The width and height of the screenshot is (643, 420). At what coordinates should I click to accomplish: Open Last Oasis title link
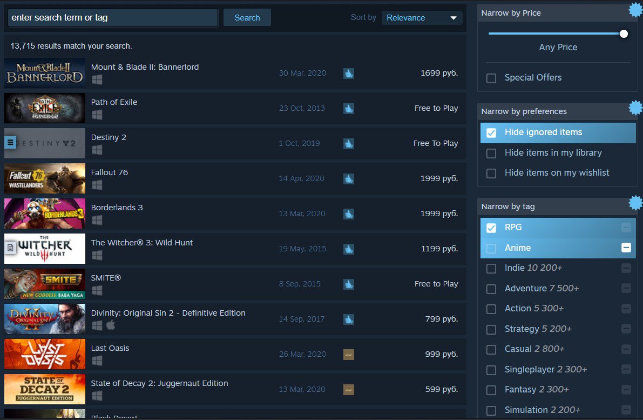(110, 348)
